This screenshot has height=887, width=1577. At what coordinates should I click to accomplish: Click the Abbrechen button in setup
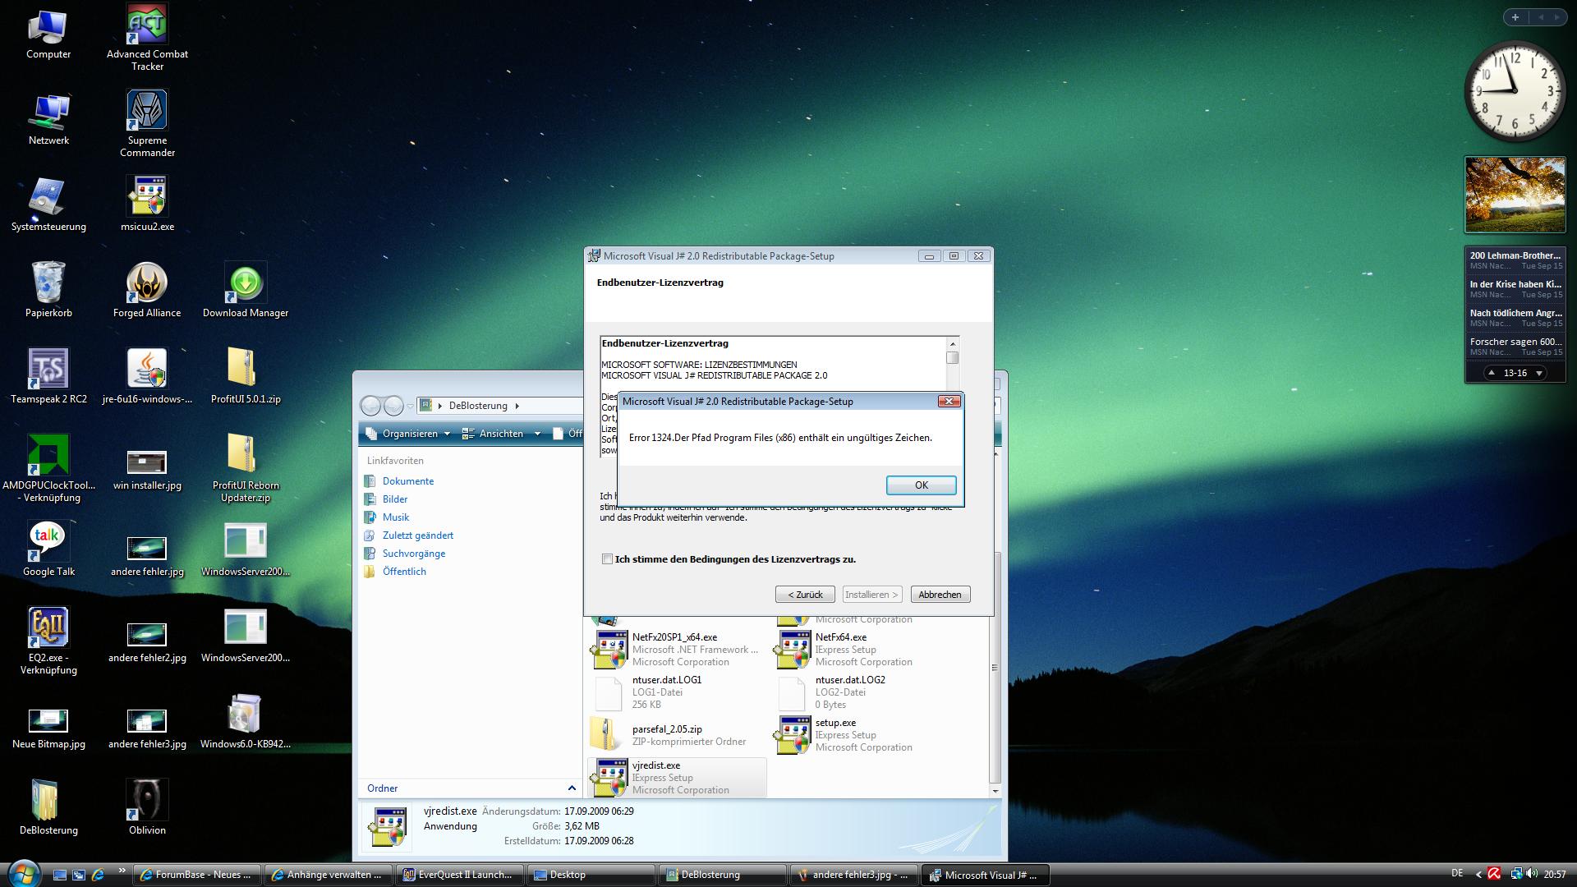click(x=940, y=595)
